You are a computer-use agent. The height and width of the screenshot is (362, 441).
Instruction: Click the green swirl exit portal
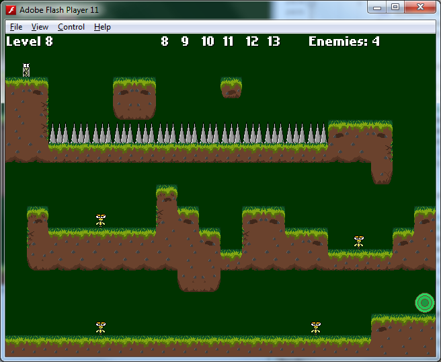424,303
